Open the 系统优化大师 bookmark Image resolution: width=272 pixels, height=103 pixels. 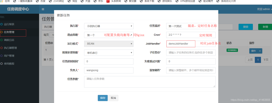(x=226, y=1)
